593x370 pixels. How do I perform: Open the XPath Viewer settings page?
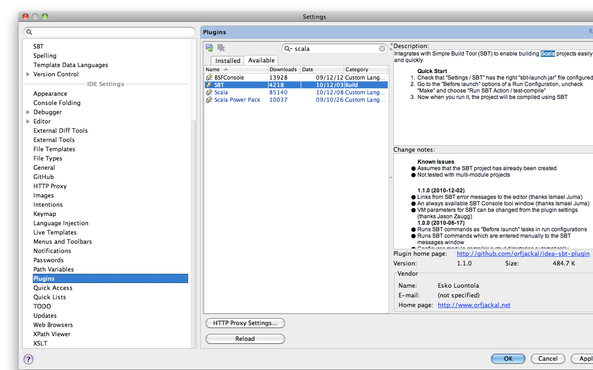click(52, 334)
